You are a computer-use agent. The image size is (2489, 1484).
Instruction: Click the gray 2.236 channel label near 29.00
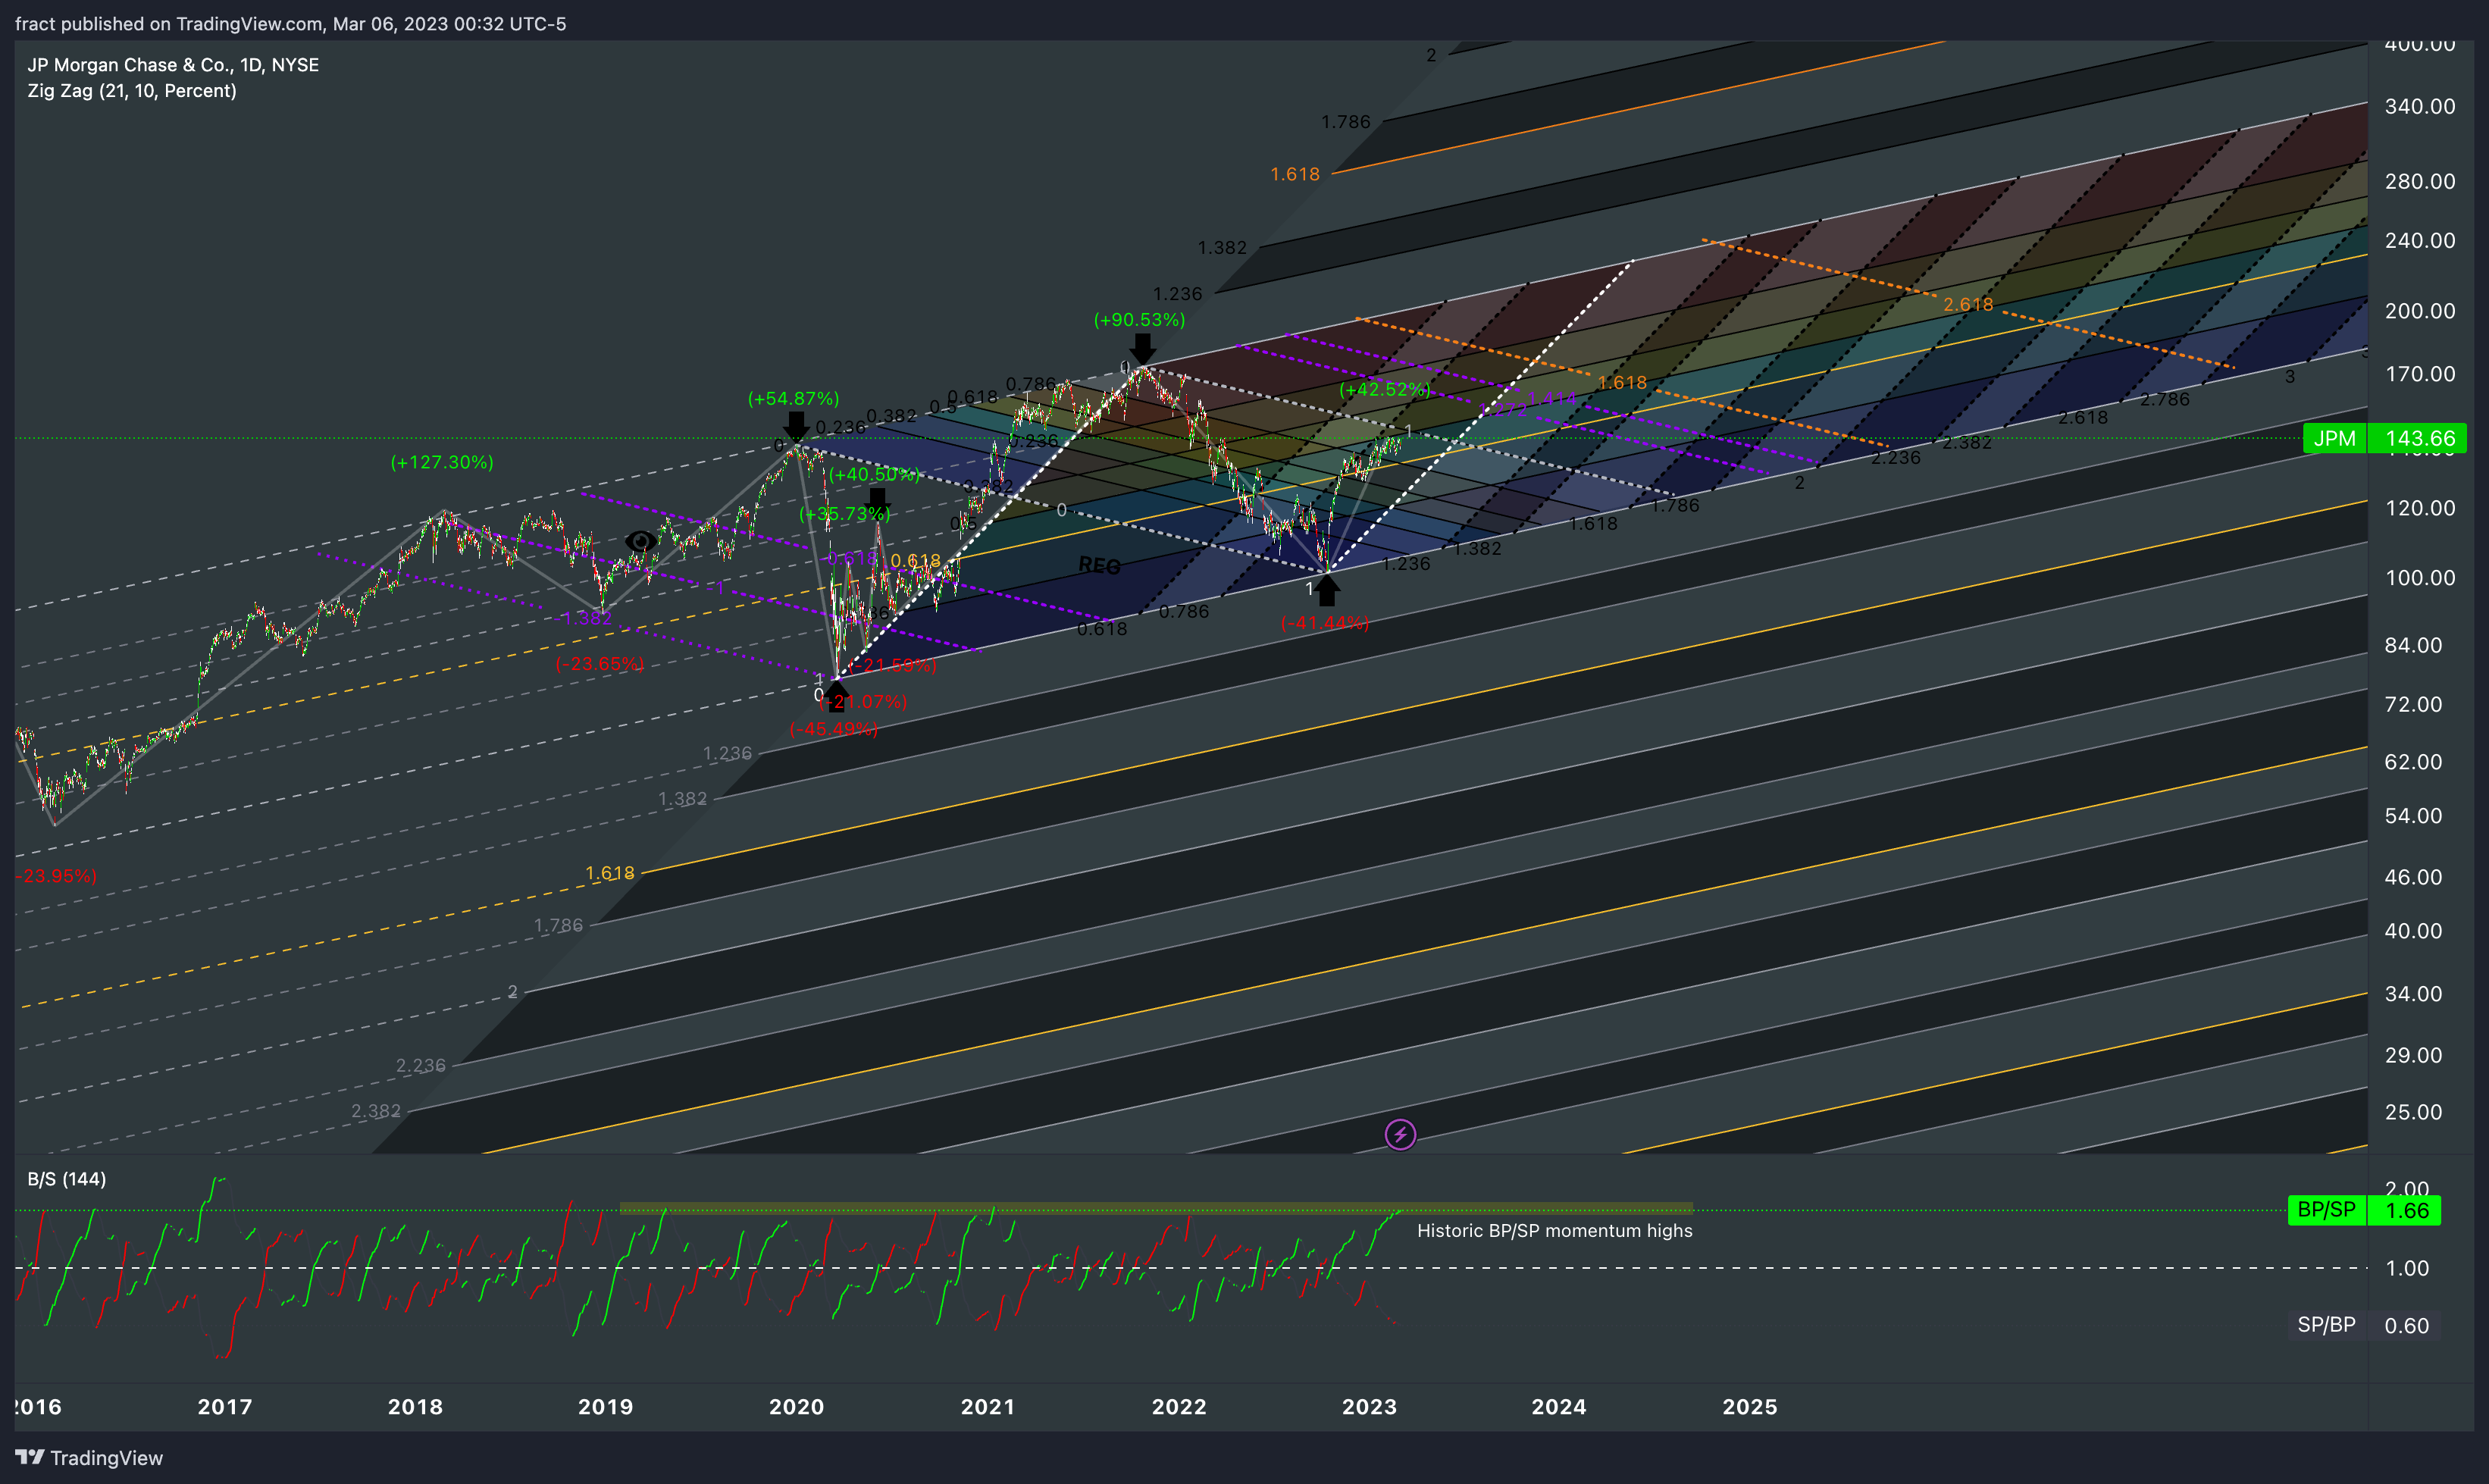421,1065
